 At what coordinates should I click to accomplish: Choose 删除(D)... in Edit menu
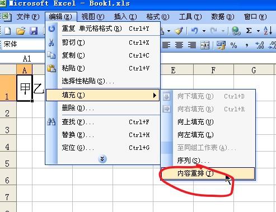tap(102, 108)
